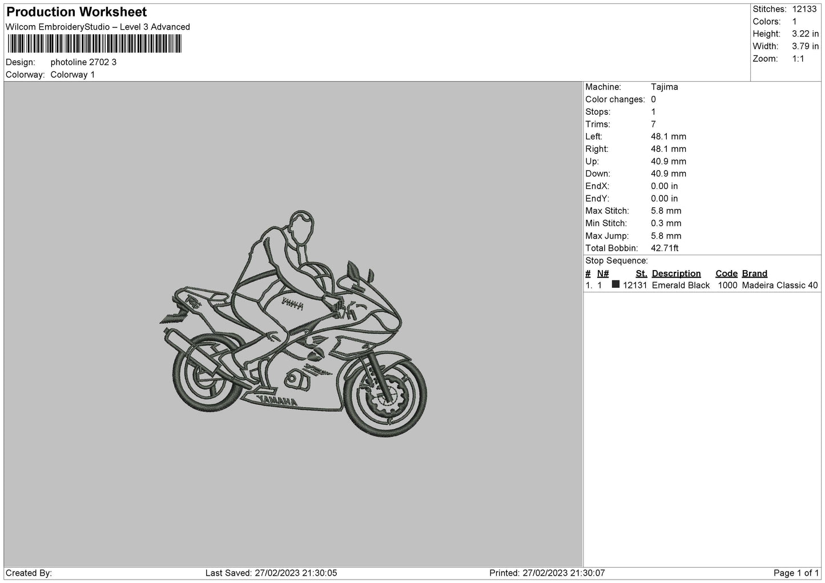Click the Max Jump value 5.8 mm
This screenshot has height=583, width=825.
[x=666, y=236]
